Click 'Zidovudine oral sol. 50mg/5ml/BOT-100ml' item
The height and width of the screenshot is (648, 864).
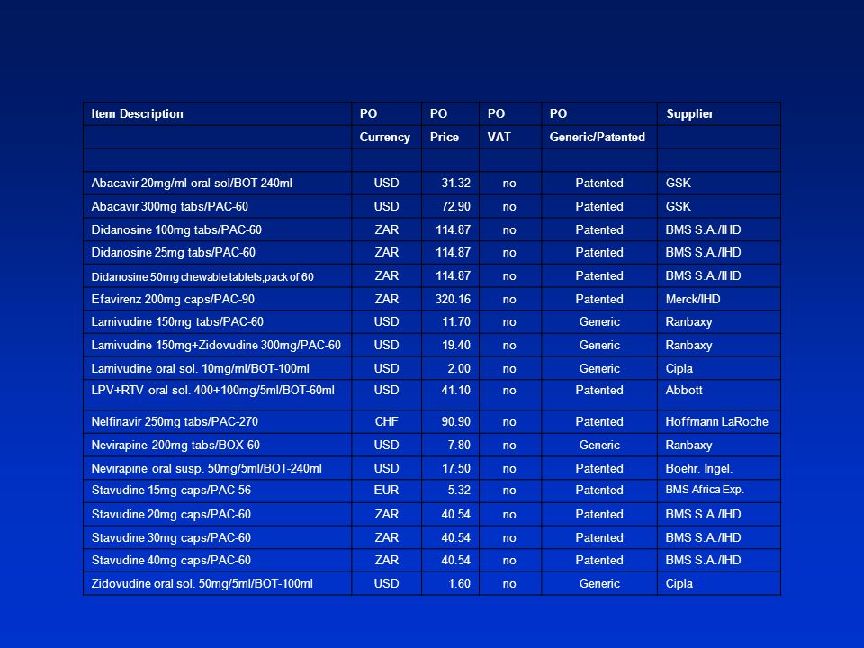point(202,583)
